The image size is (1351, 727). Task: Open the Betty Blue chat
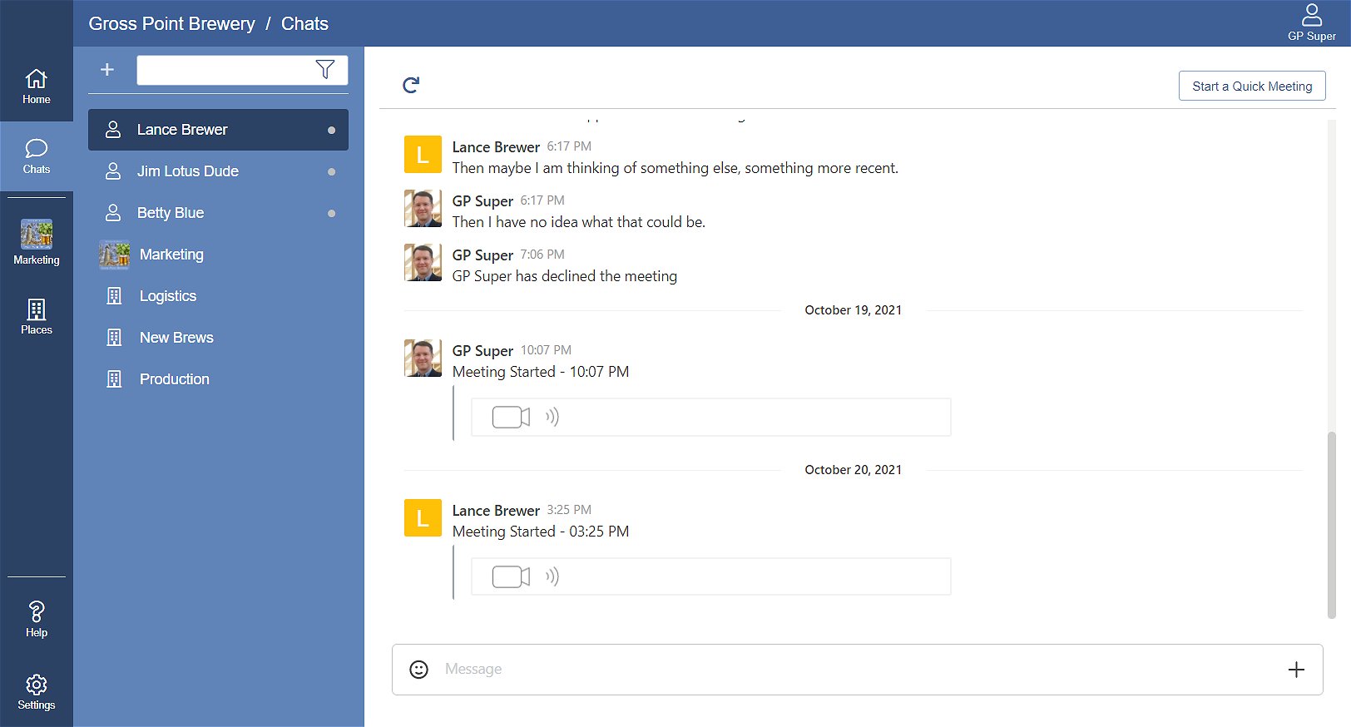[218, 213]
